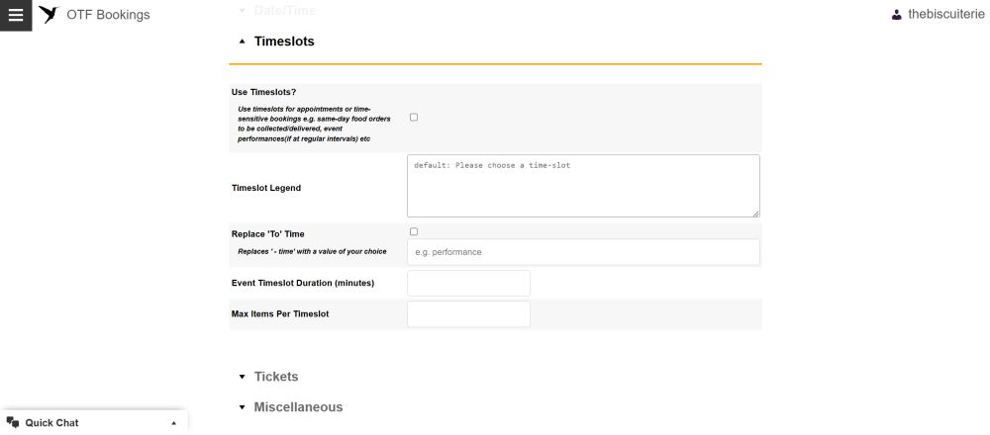Viewport: 990px width, 435px height.
Task: Click the Quick Chat label
Action: [x=51, y=423]
